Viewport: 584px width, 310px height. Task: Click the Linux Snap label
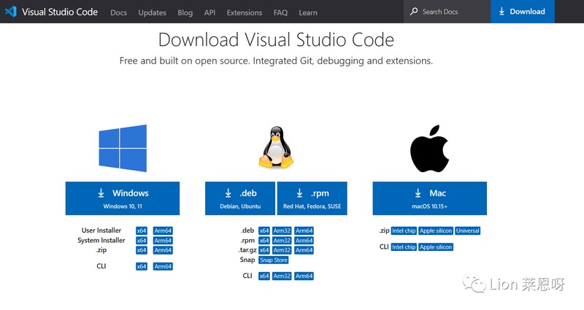247,260
